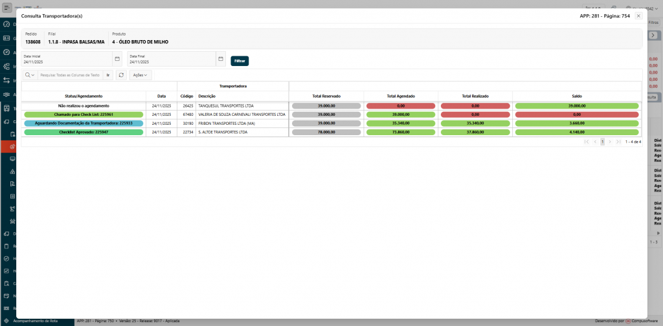Click 'Aguardando Documentação da Transportadora: 225933' badge

tap(84, 124)
